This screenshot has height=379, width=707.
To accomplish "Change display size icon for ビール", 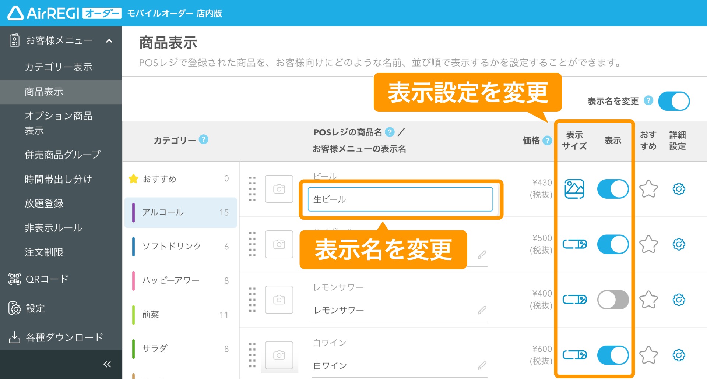I will pyautogui.click(x=574, y=189).
